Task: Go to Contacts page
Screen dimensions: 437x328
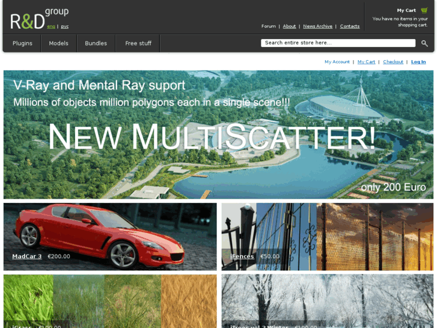Action: [x=350, y=26]
